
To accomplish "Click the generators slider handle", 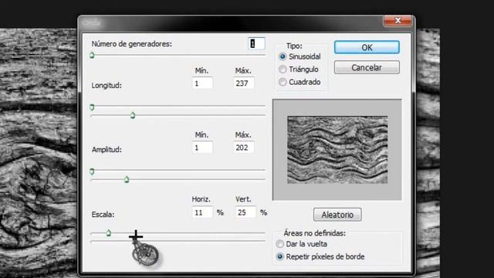I will 92,56.
